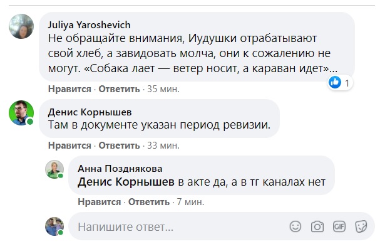
Task: Like Анна Позднякова's reply via Нравится
Action: 99,202
